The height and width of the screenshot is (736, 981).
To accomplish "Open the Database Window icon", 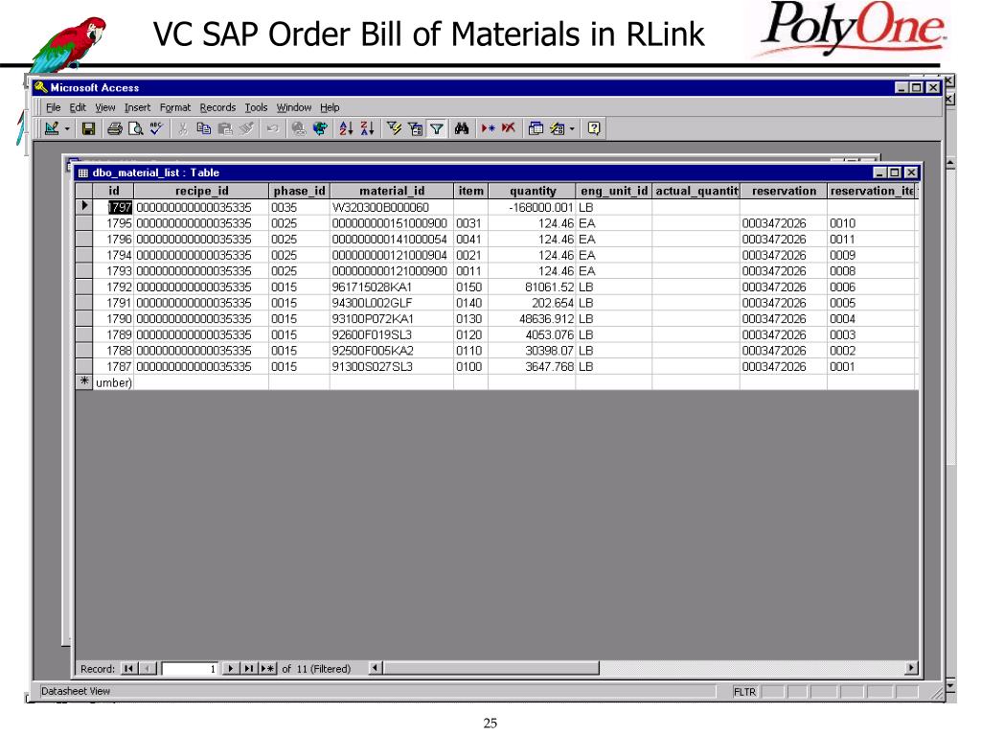I will pos(536,129).
